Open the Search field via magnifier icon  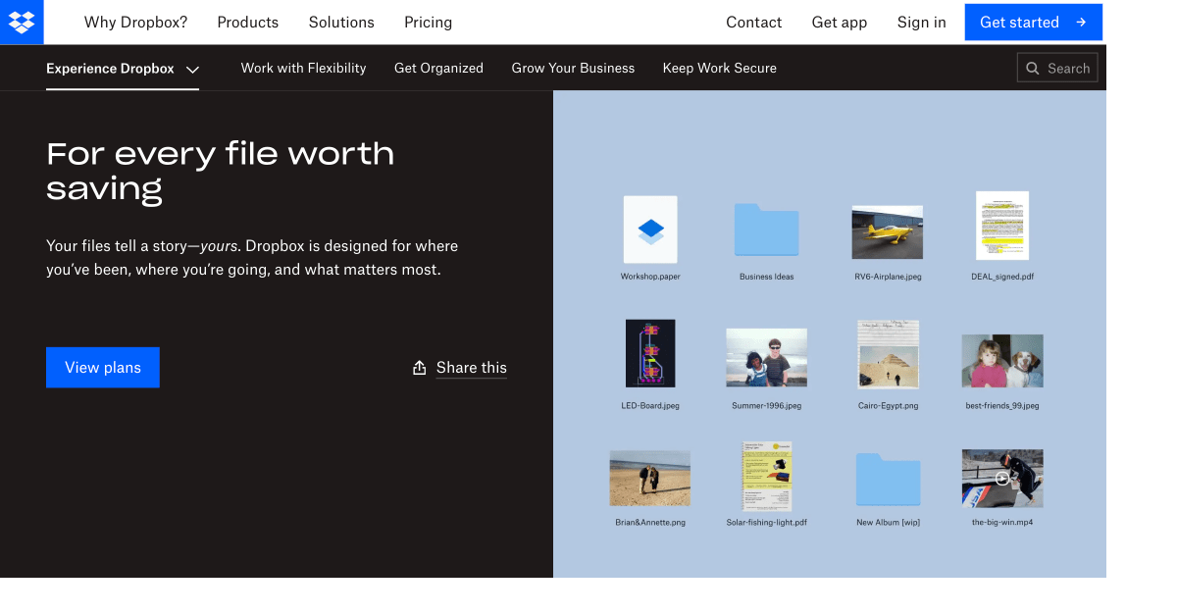point(1032,68)
